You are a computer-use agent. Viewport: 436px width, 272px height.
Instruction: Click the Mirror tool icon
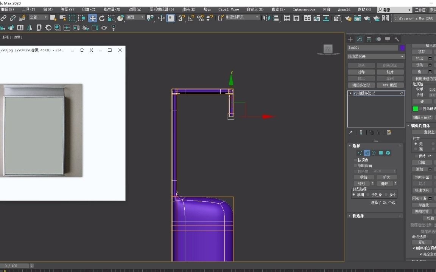tap(268, 18)
